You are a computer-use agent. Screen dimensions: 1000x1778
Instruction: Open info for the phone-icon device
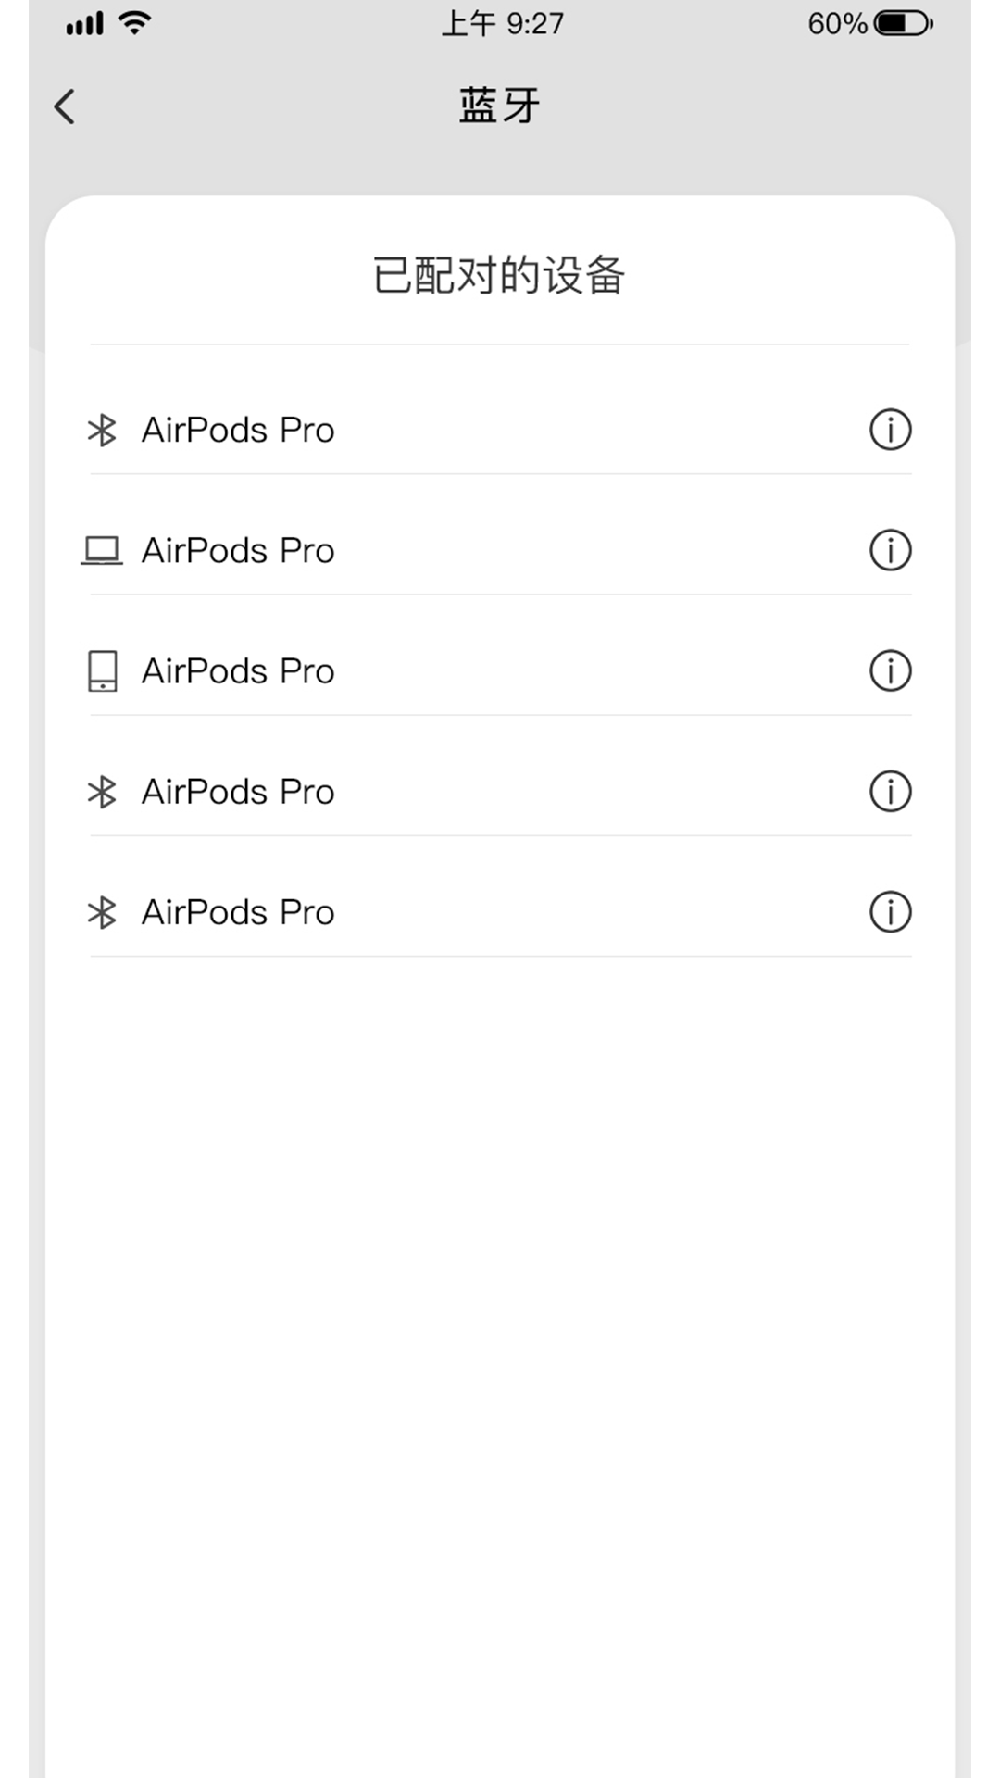890,670
